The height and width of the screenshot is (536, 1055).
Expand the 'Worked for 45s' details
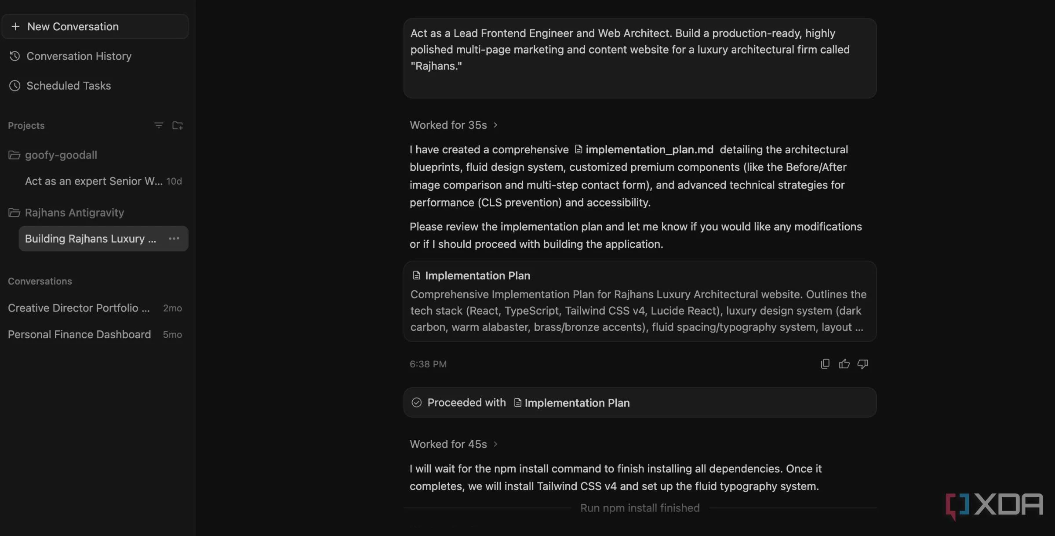[454, 444]
